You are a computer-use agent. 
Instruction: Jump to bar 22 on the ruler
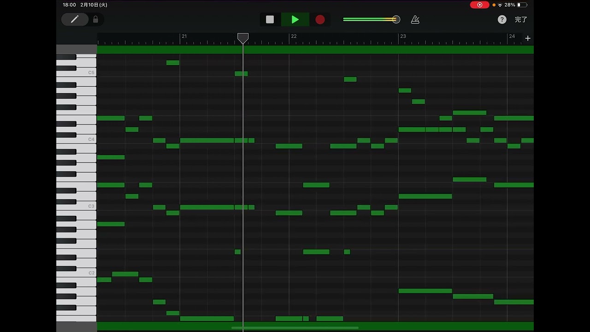(x=294, y=36)
